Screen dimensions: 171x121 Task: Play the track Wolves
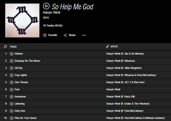12,53
